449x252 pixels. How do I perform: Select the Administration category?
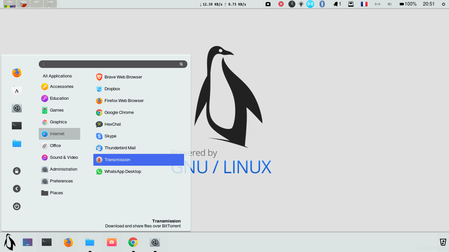(59, 169)
